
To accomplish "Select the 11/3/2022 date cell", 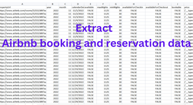I will (x=78, y=17).
